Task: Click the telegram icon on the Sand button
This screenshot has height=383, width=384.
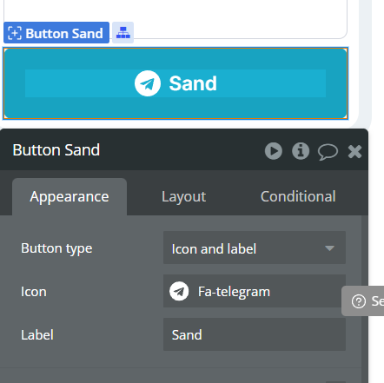Action: 148,83
